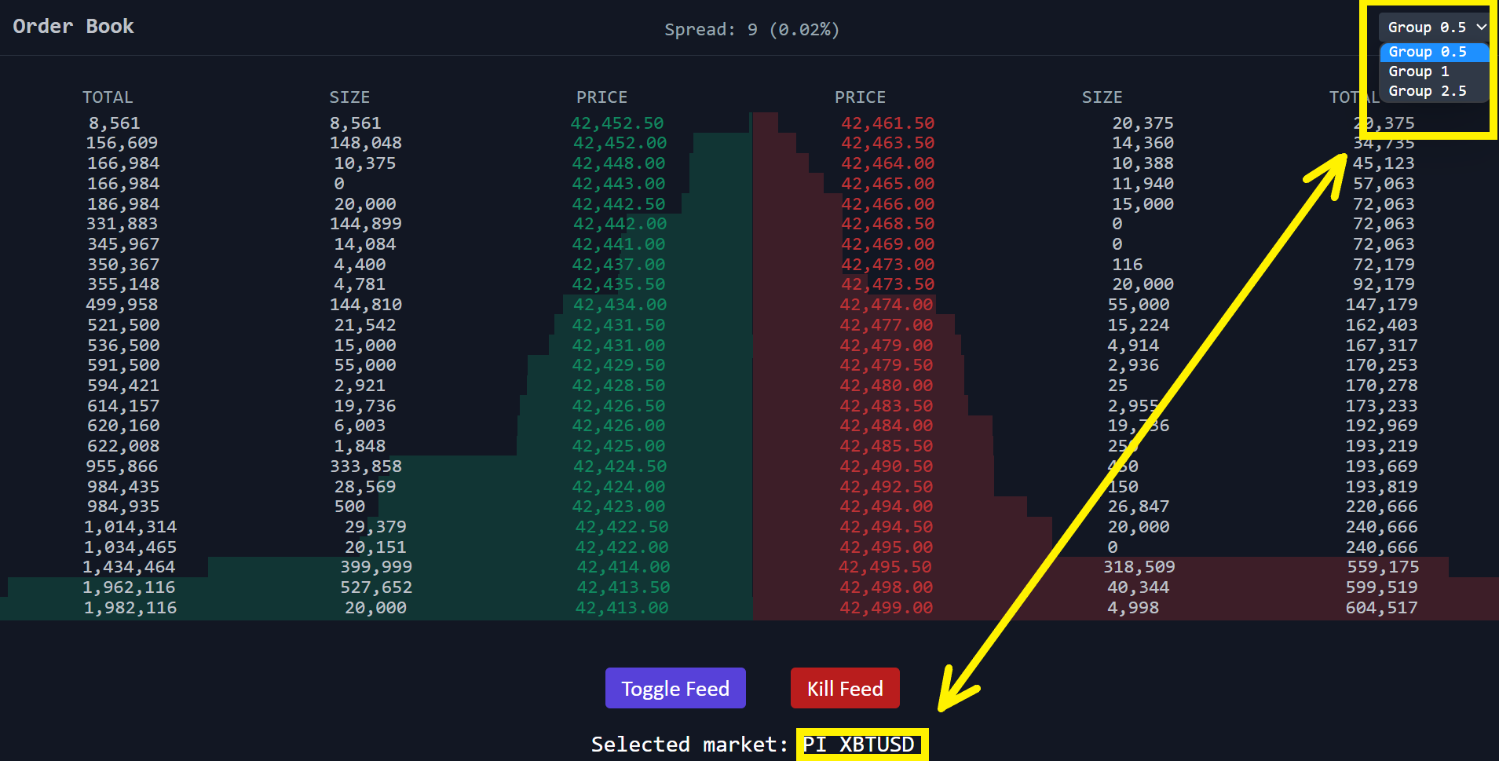Select Group 1 option
The width and height of the screenshot is (1499, 761).
1435,71
